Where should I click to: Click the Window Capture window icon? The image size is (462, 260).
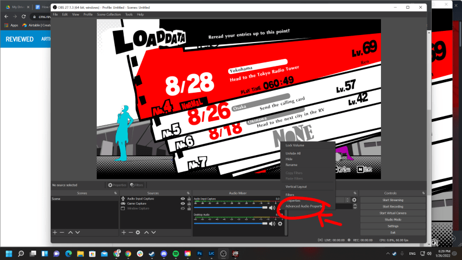(x=123, y=209)
